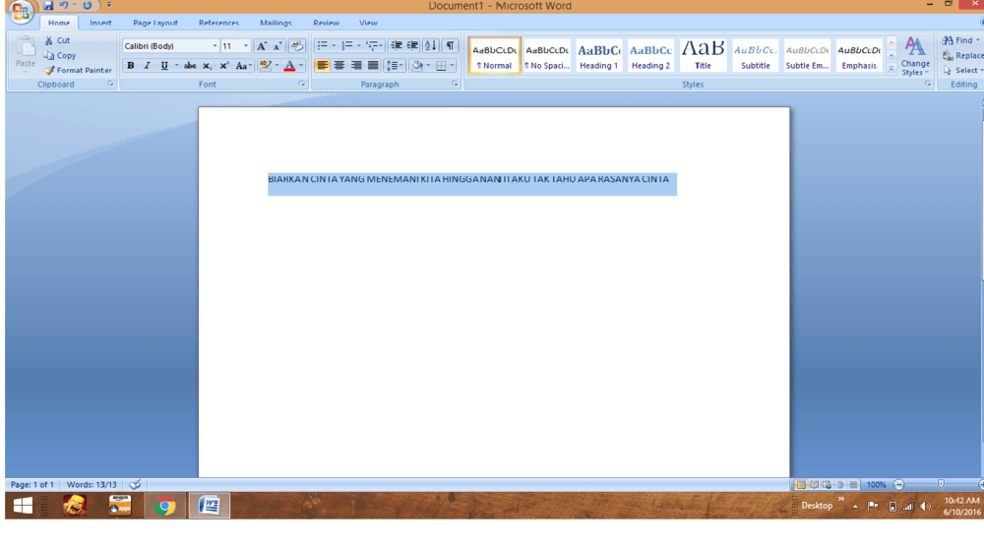
Task: Apply the Title style
Action: click(703, 56)
